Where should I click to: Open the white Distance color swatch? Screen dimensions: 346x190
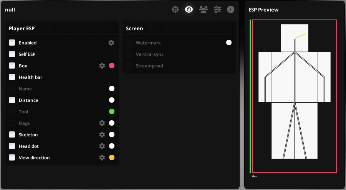(112, 100)
